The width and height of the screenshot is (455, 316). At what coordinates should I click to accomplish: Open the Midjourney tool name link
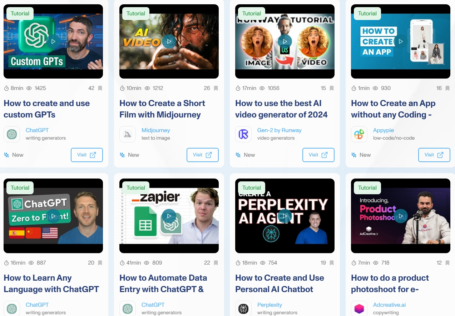coord(155,130)
